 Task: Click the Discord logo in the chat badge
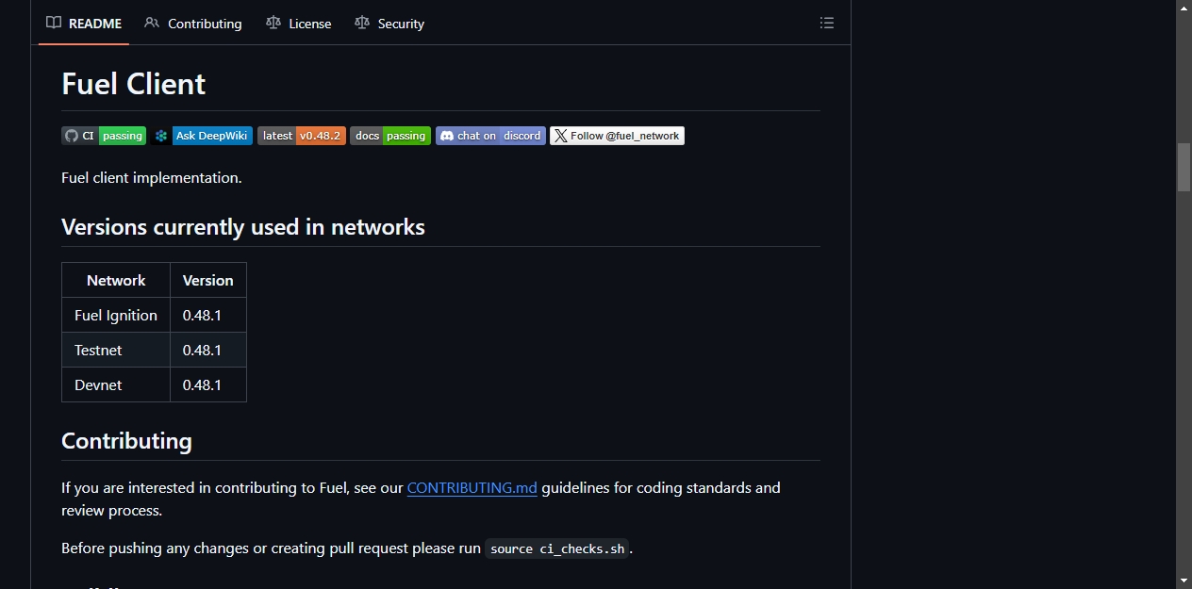447,136
